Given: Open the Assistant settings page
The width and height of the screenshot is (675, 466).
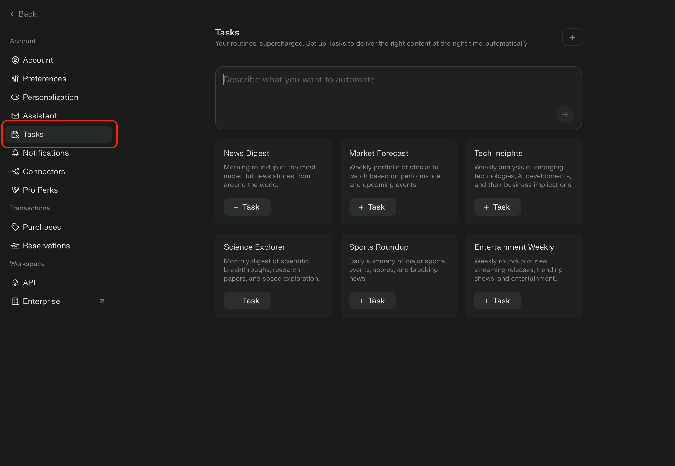Looking at the screenshot, I should click(40, 116).
